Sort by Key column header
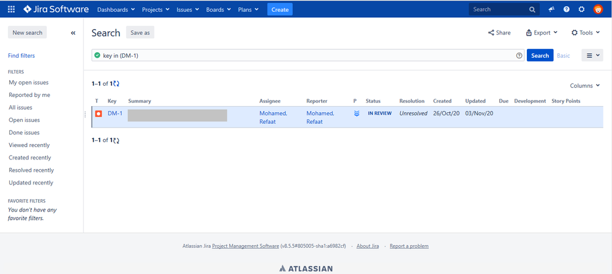The width and height of the screenshot is (612, 274). (112, 101)
